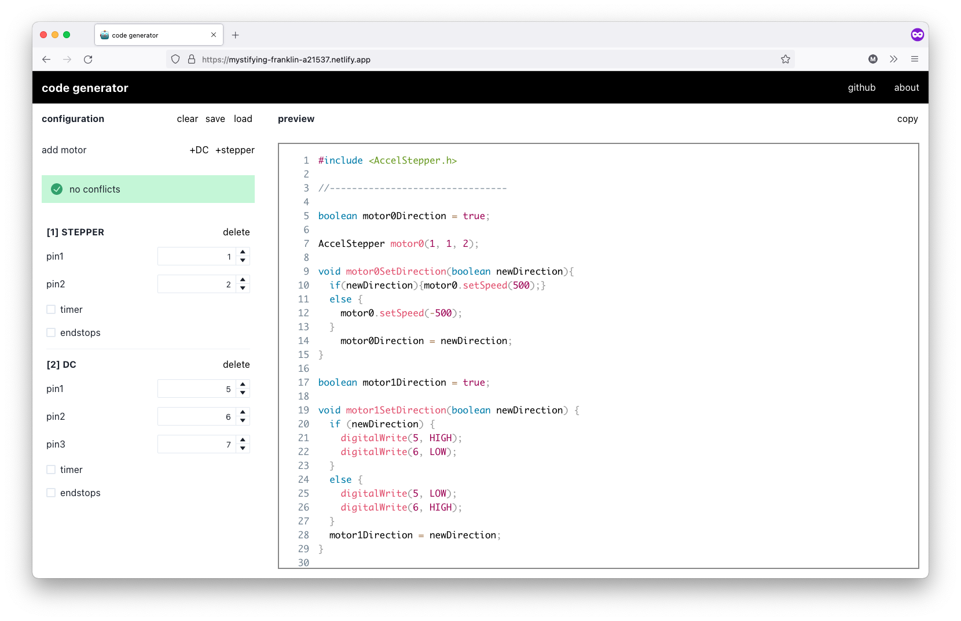Clear the configuration
The height and width of the screenshot is (621, 961).
point(188,119)
